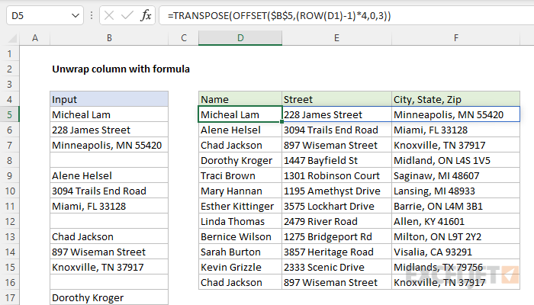Screen dimensions: 534x305
Task: Open the Name Box dropdown arrow
Action: pos(76,16)
